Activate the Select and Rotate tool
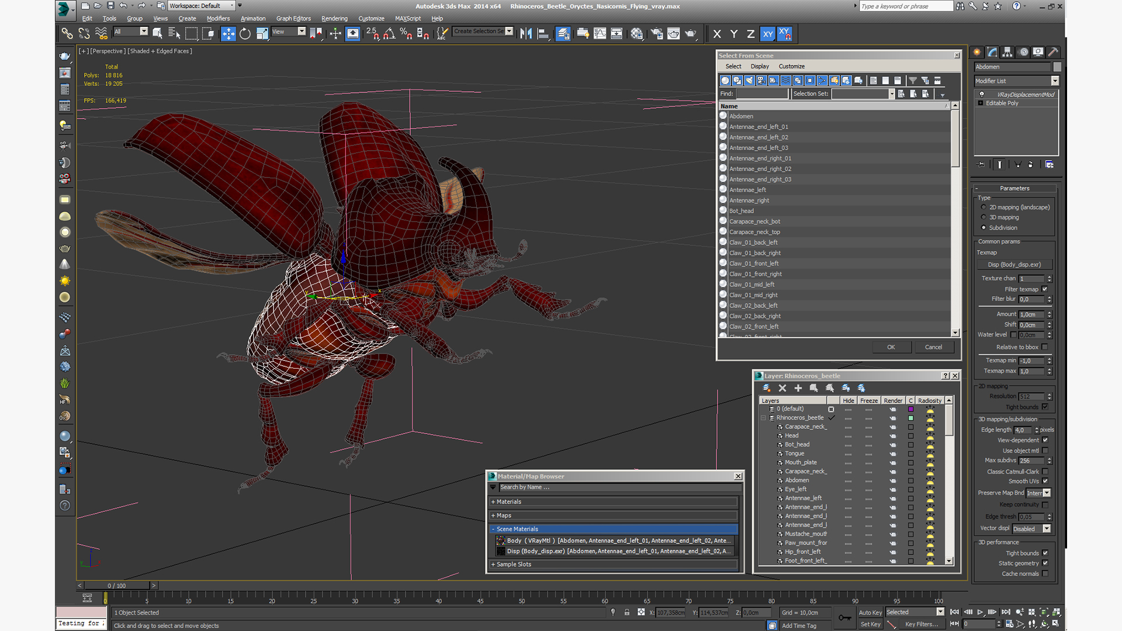 point(245,34)
